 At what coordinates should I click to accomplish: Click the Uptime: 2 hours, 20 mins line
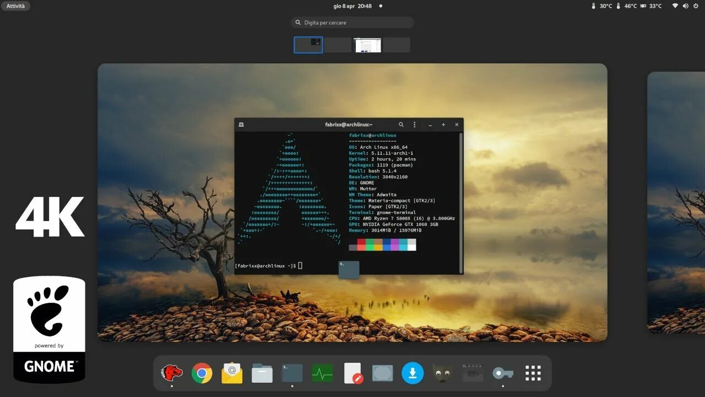pyautogui.click(x=382, y=159)
